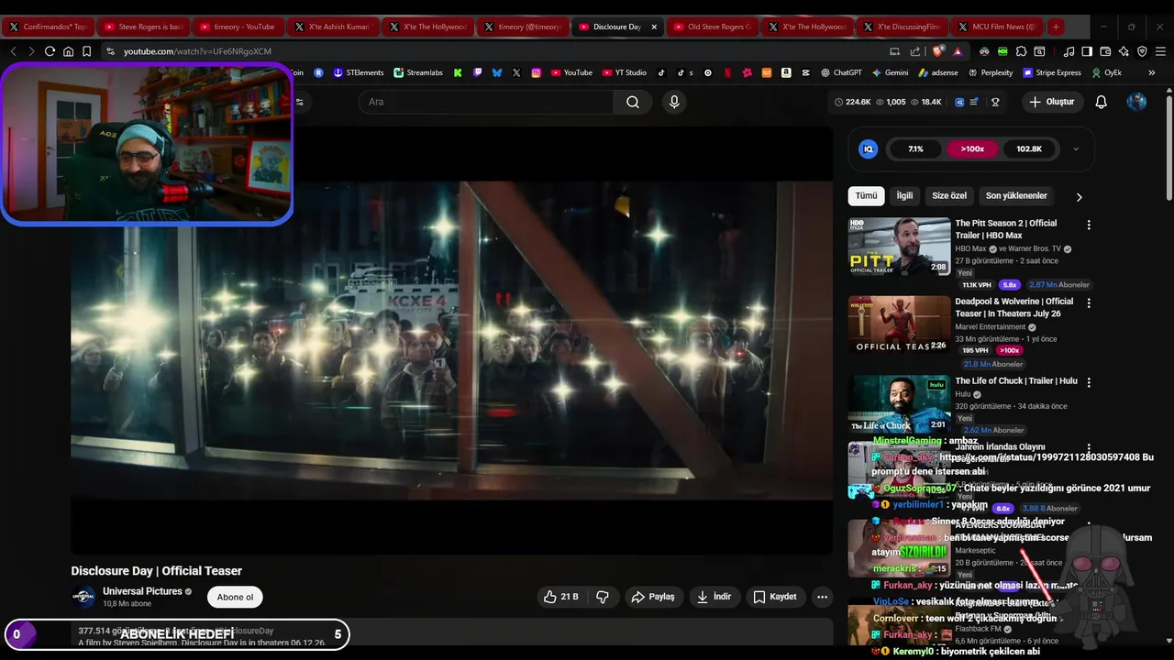This screenshot has height=660, width=1174.
Task: Select the 'İlgili' filter chip
Action: (904, 196)
